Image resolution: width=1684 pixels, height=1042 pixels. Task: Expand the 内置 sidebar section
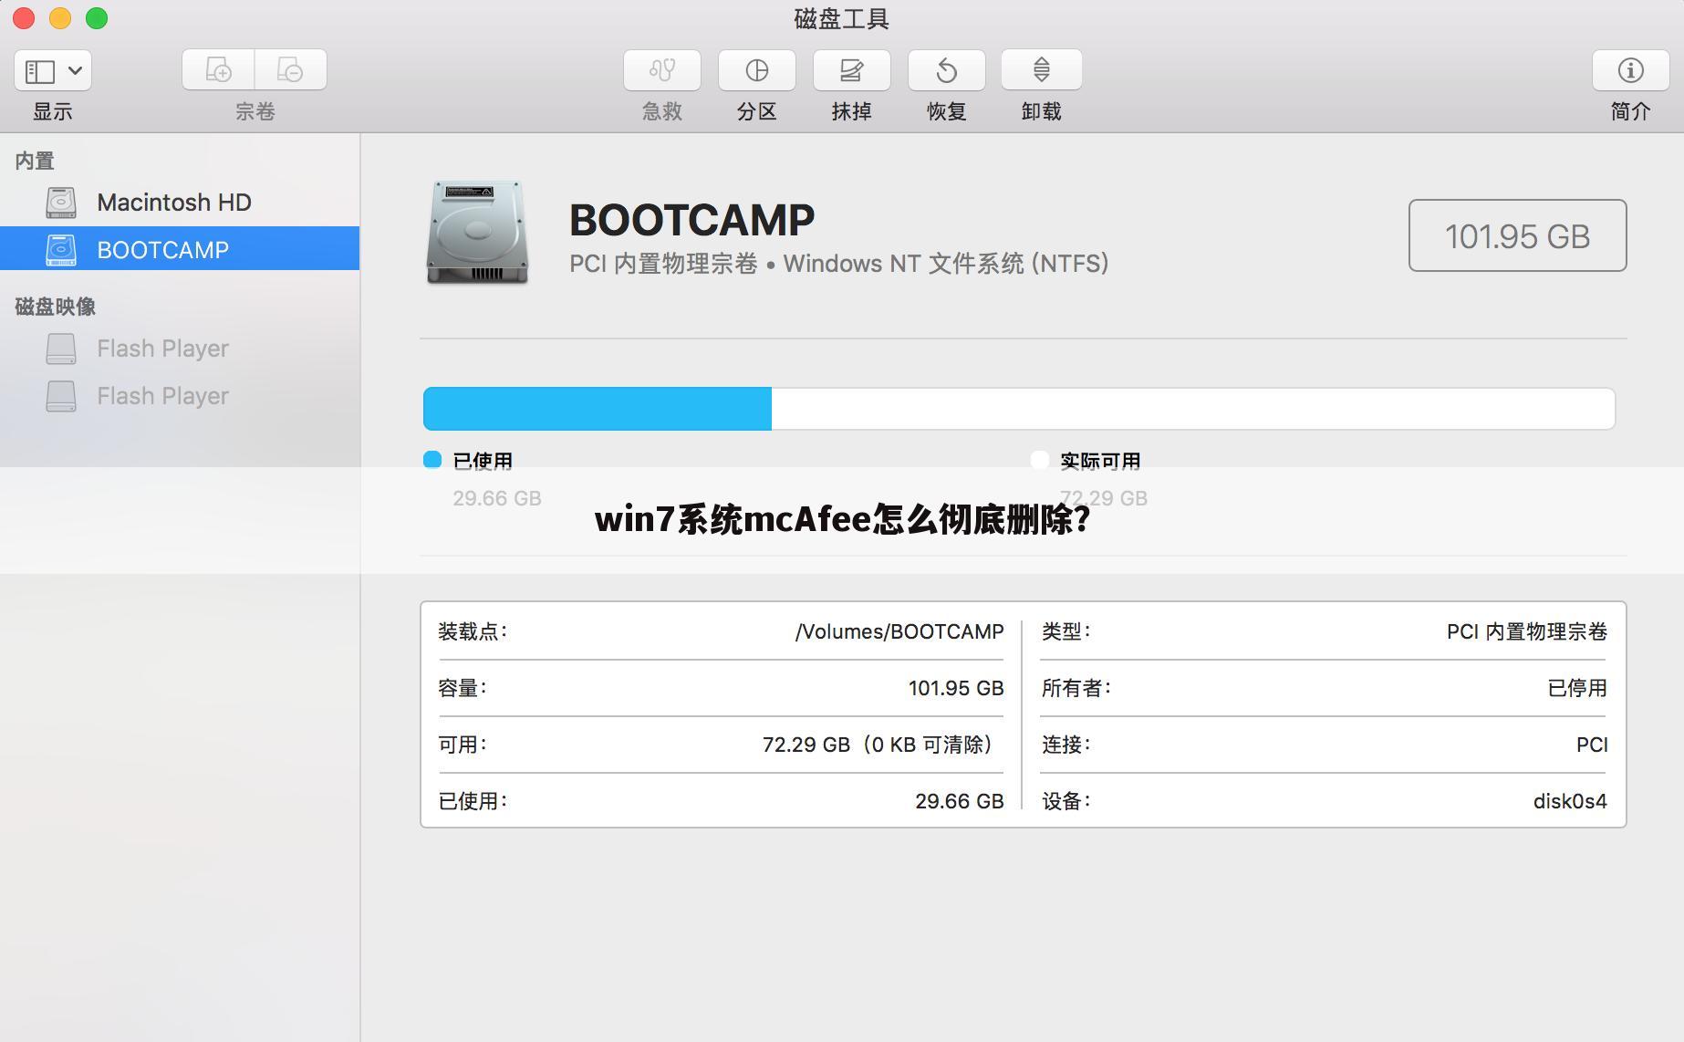[34, 160]
